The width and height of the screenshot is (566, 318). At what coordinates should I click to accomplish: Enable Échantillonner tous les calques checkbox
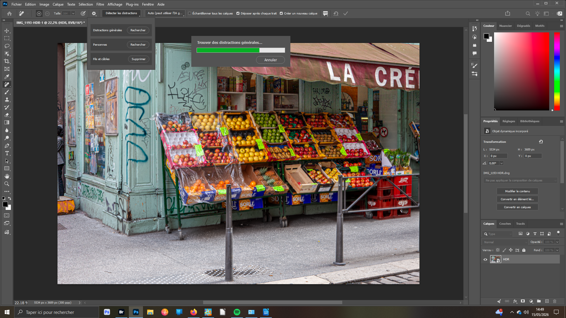190,13
